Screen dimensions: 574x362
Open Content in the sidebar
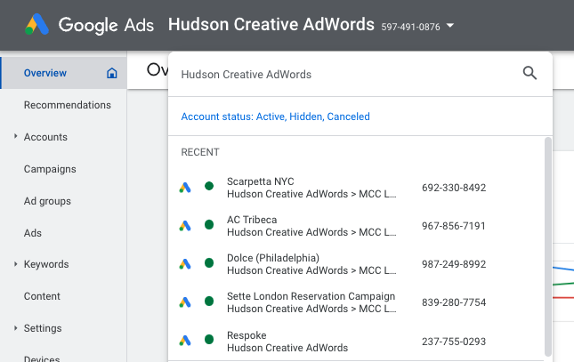click(42, 296)
